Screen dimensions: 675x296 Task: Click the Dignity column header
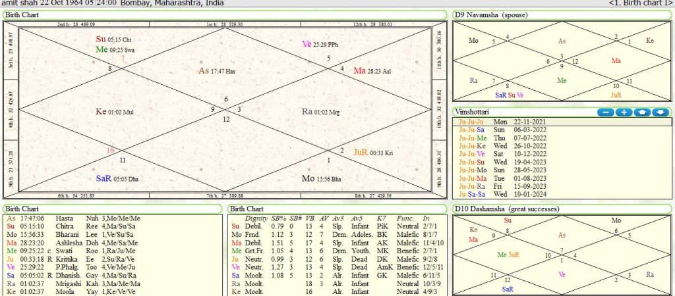pyautogui.click(x=256, y=218)
